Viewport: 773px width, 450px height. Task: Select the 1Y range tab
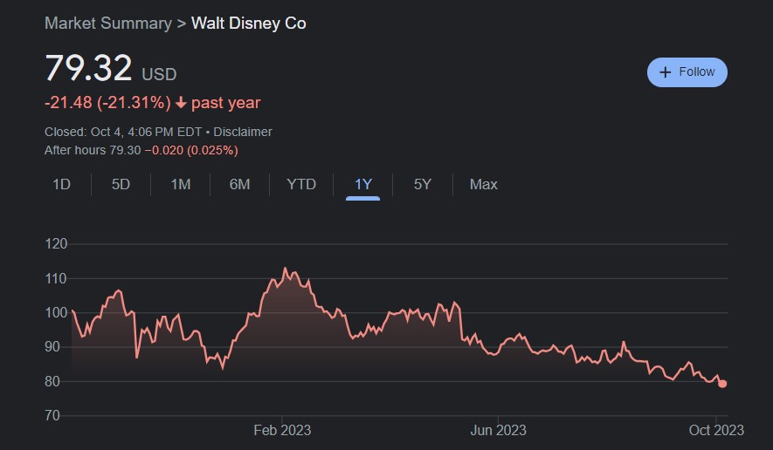click(x=362, y=184)
